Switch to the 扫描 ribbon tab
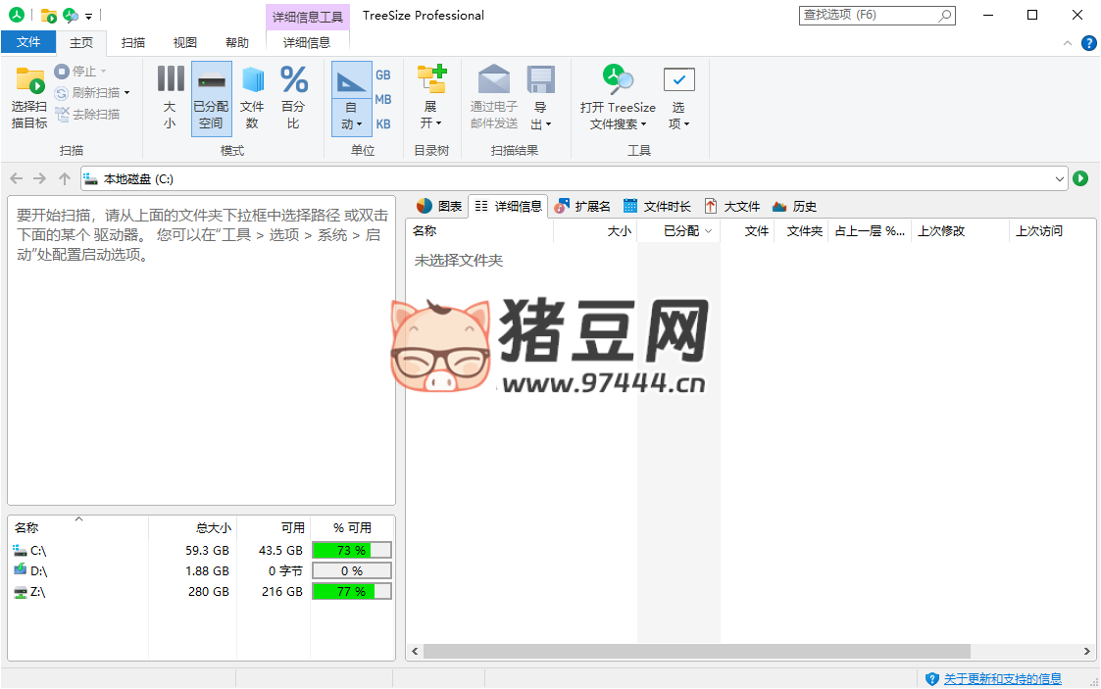 [133, 42]
